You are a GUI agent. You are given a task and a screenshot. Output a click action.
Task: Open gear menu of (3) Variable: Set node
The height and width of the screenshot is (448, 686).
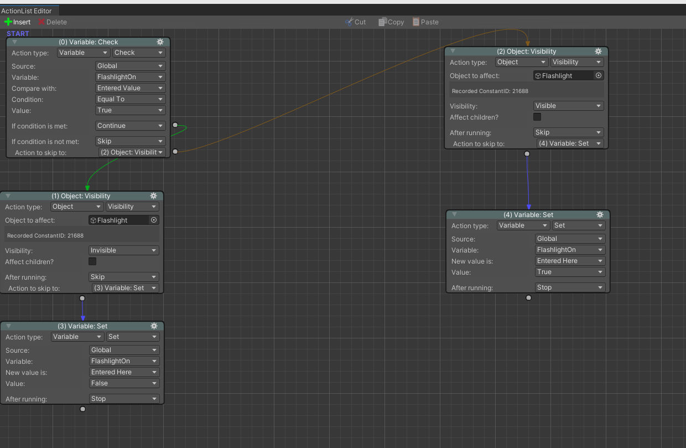point(154,326)
